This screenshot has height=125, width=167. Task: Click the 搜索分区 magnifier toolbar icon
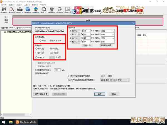(12, 10)
